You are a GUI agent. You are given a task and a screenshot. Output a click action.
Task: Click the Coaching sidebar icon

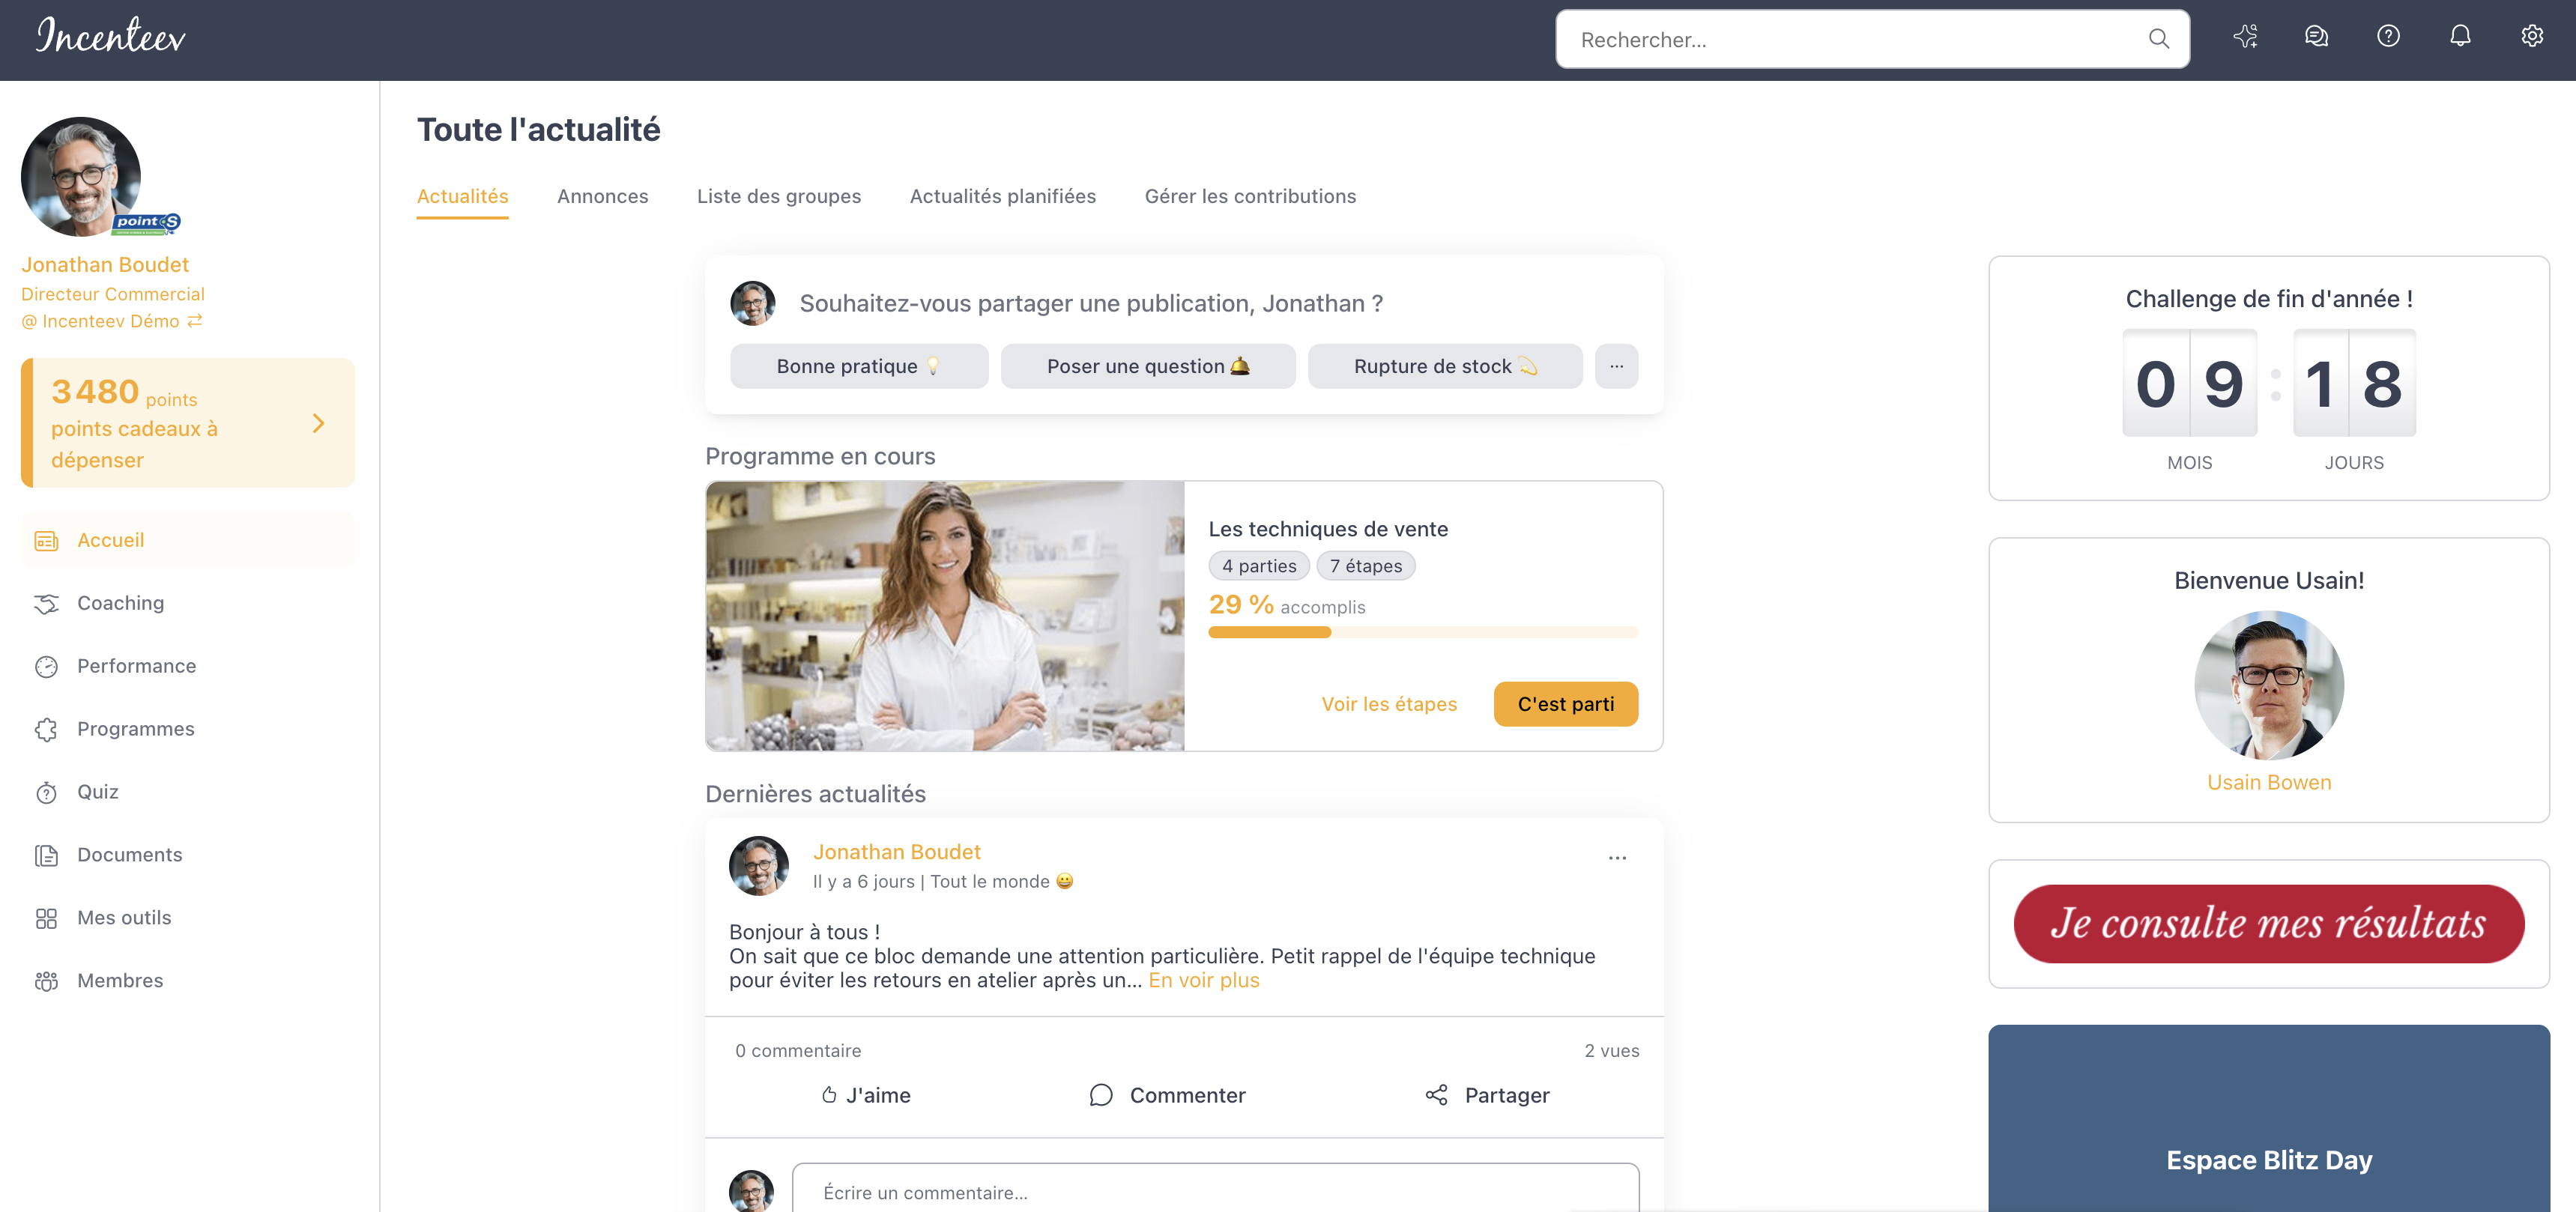click(46, 604)
